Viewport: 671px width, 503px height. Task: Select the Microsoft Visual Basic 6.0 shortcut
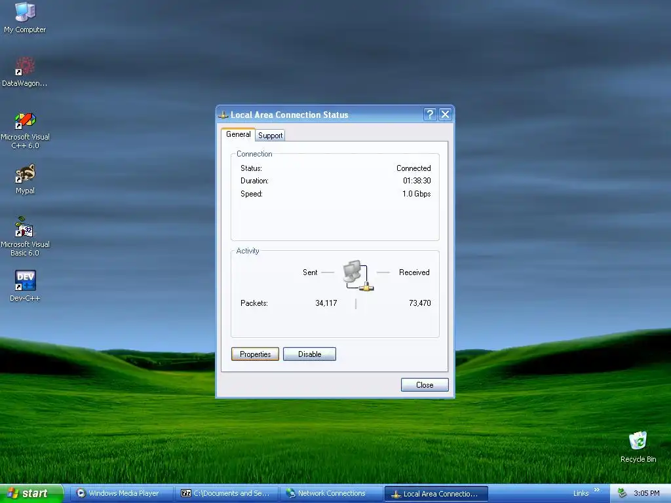pos(25,236)
